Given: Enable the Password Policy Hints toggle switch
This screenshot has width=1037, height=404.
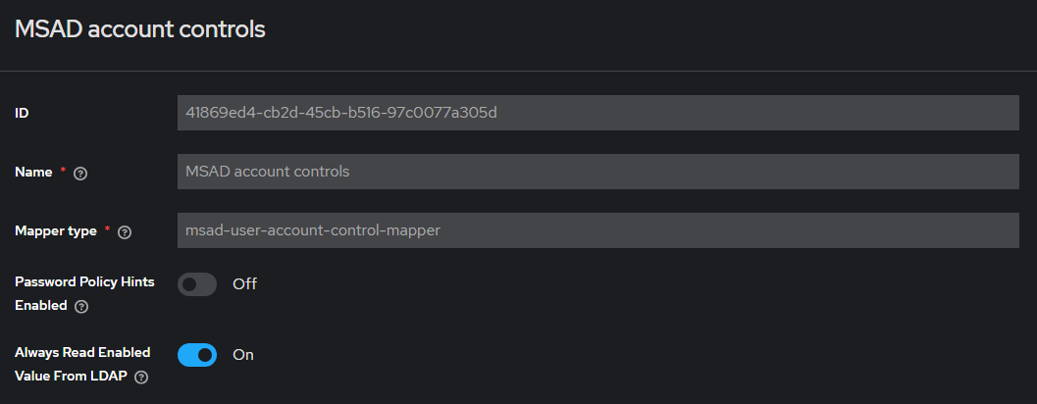Looking at the screenshot, I should [197, 284].
